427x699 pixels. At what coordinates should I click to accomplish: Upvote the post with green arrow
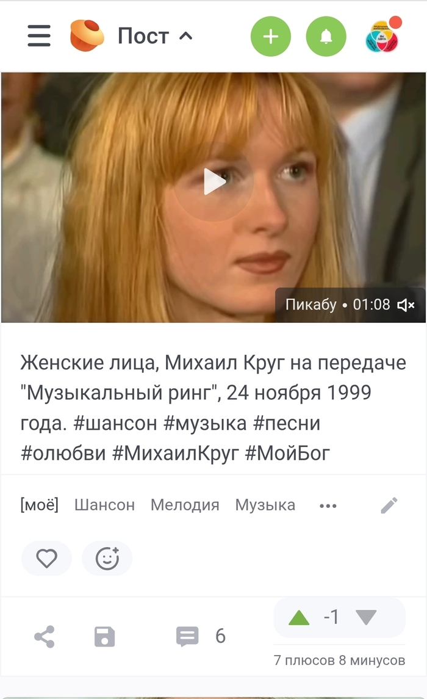[x=299, y=618]
